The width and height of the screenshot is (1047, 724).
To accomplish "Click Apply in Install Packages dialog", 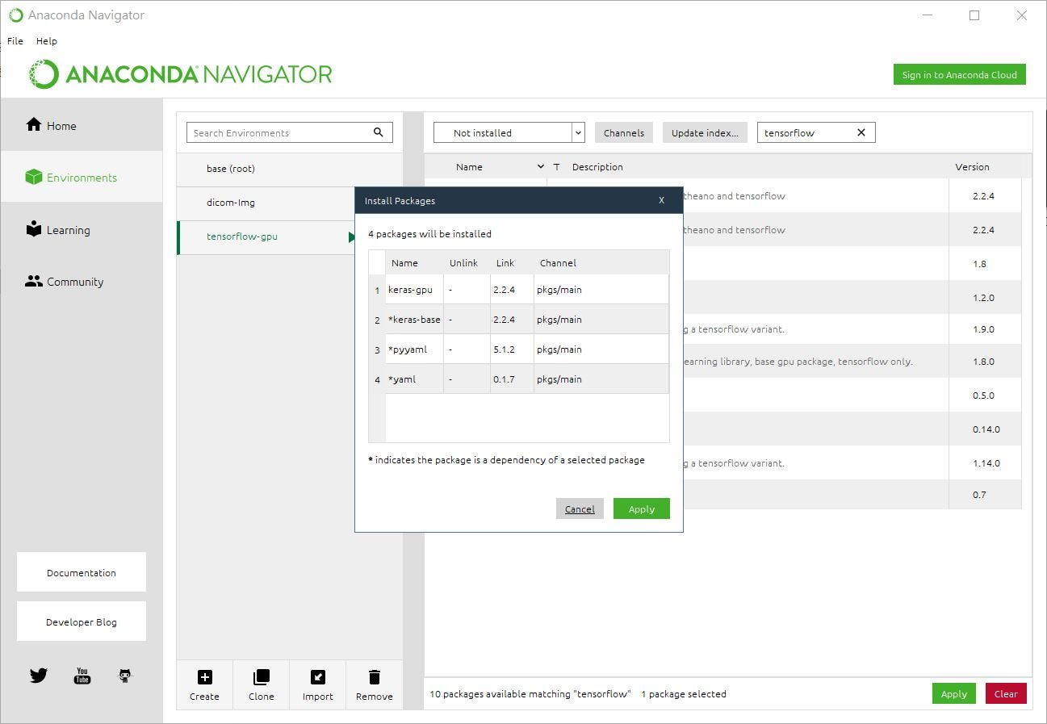I will pos(641,508).
